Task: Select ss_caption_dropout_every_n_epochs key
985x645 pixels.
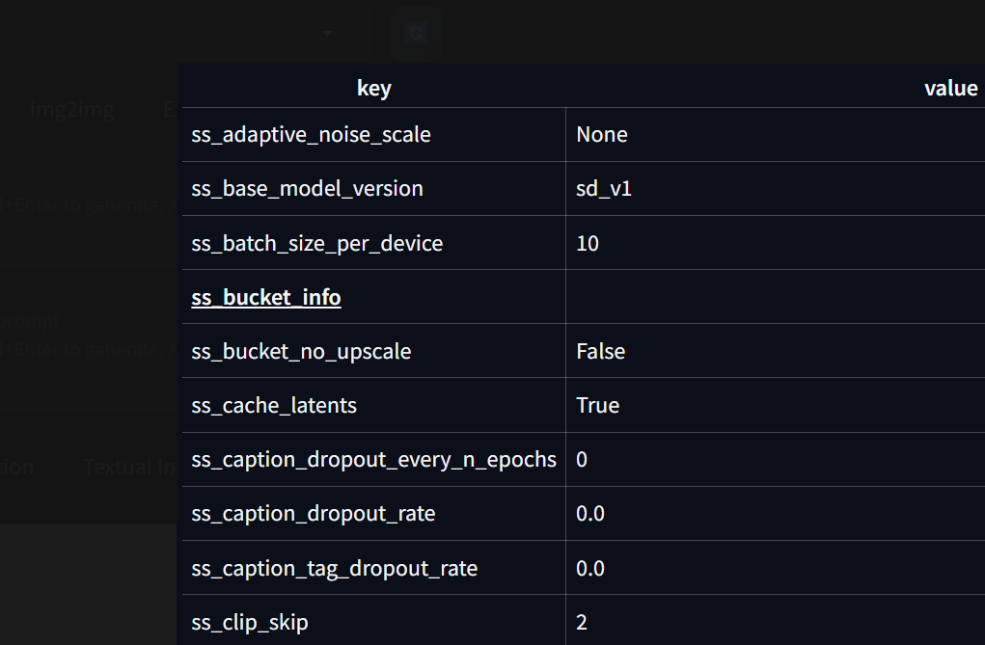Action: tap(373, 459)
